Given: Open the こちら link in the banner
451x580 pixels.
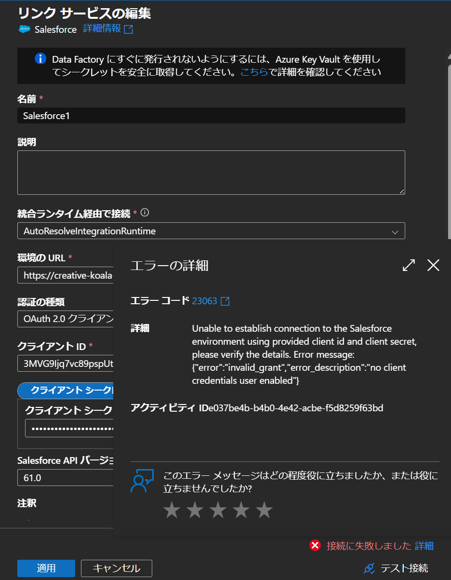Looking at the screenshot, I should [254, 72].
